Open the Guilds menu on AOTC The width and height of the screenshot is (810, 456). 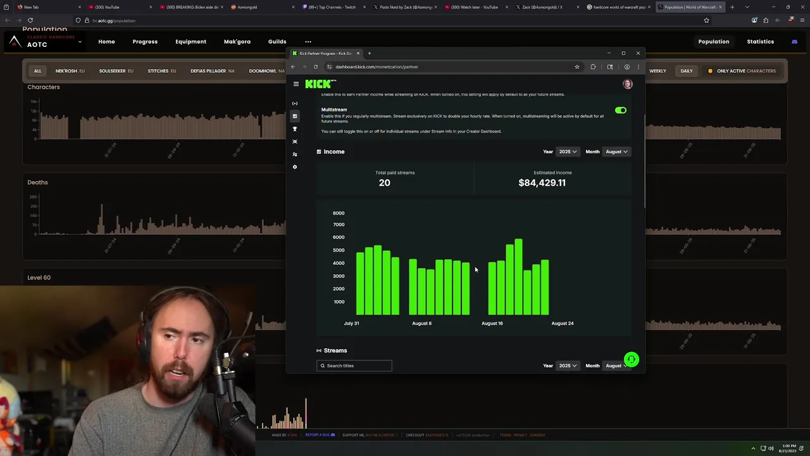point(277,42)
